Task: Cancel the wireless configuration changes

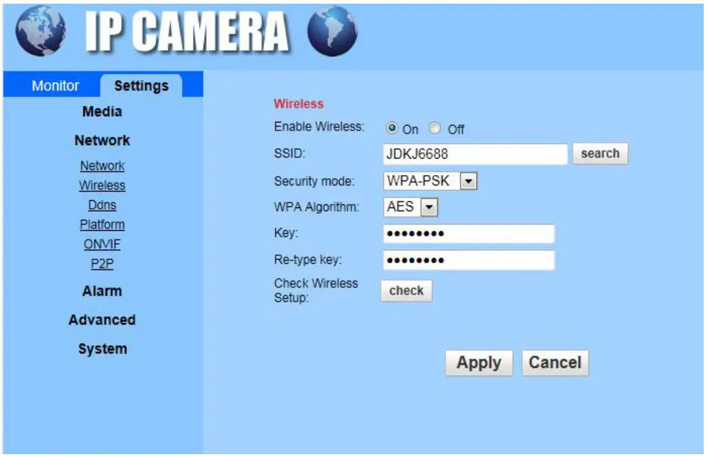Action: 555,362
